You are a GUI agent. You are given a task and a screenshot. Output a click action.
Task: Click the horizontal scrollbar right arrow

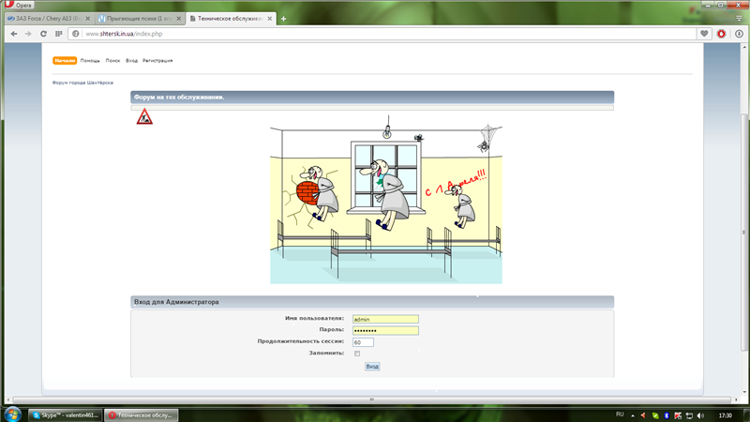tap(736, 399)
